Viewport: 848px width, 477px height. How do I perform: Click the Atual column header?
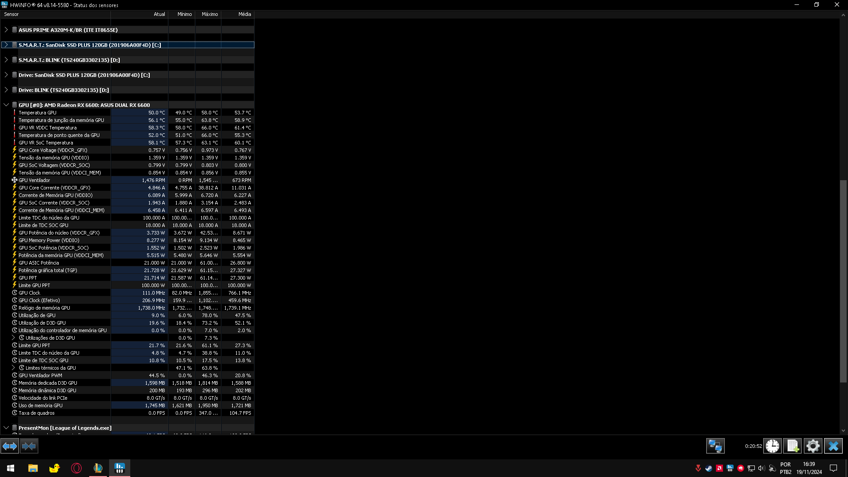click(139, 14)
